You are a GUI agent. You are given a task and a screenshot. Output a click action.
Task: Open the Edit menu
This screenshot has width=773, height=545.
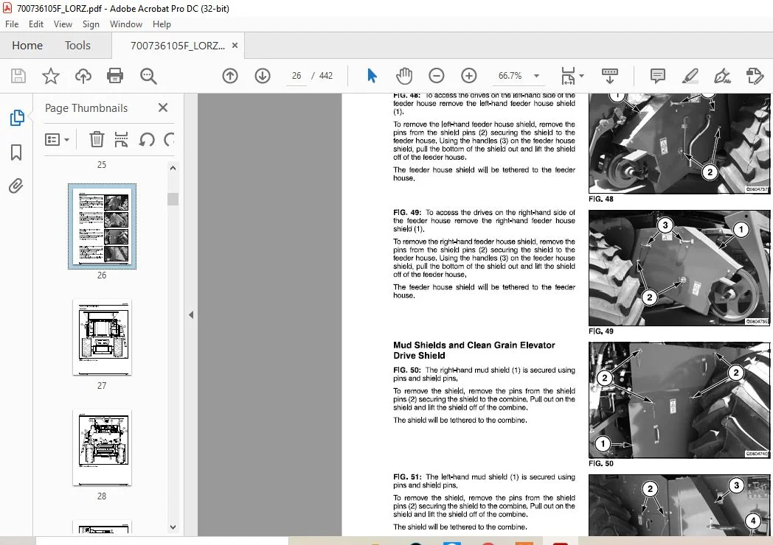tap(36, 24)
